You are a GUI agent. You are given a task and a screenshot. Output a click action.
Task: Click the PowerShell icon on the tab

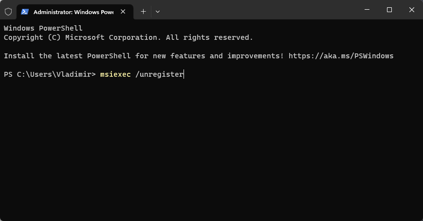tap(25, 12)
